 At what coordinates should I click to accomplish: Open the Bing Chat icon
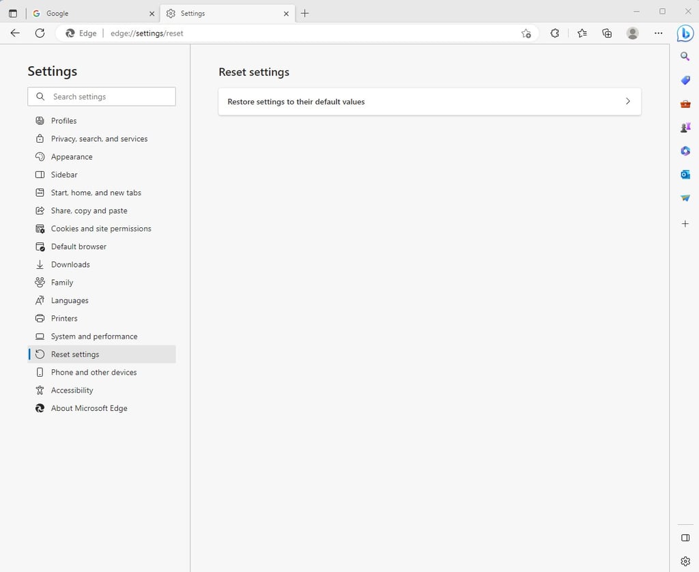click(685, 33)
